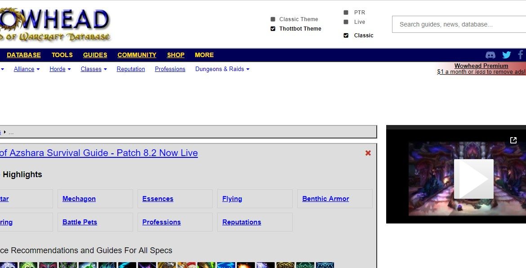The image size is (526, 268).
Task: Click the Facebook icon in navbar
Action: coord(521,55)
